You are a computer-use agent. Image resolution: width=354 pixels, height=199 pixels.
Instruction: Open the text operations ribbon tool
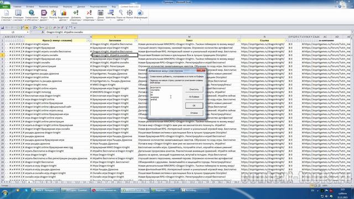6,15
